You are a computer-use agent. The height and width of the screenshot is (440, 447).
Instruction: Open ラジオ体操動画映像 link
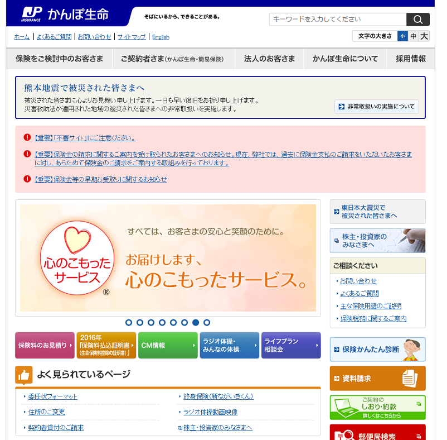[210, 412]
